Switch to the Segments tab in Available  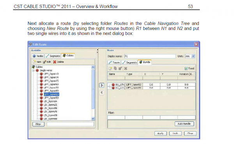(53, 56)
